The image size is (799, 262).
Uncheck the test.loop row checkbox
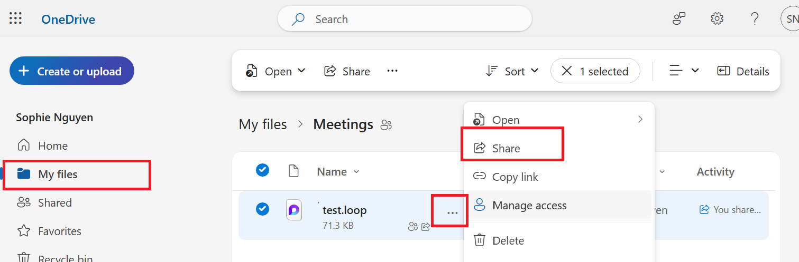[x=262, y=209]
